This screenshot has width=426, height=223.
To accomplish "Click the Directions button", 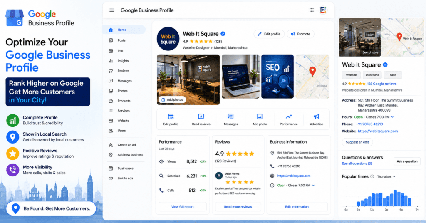I will (x=372, y=75).
